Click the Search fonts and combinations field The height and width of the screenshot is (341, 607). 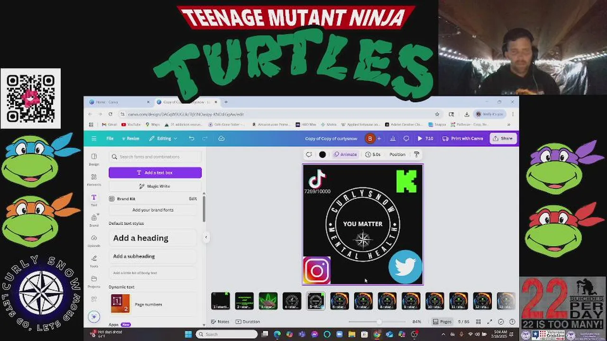pyautogui.click(x=155, y=157)
